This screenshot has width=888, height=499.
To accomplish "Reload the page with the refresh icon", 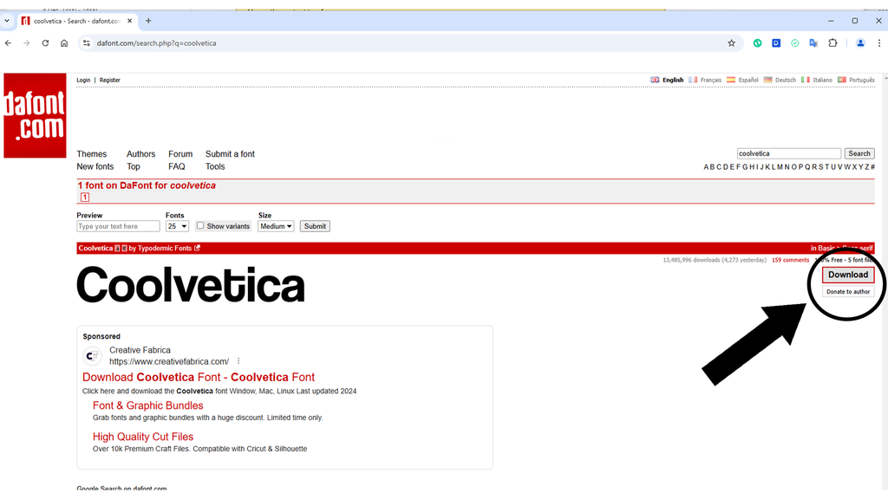I will [x=45, y=42].
